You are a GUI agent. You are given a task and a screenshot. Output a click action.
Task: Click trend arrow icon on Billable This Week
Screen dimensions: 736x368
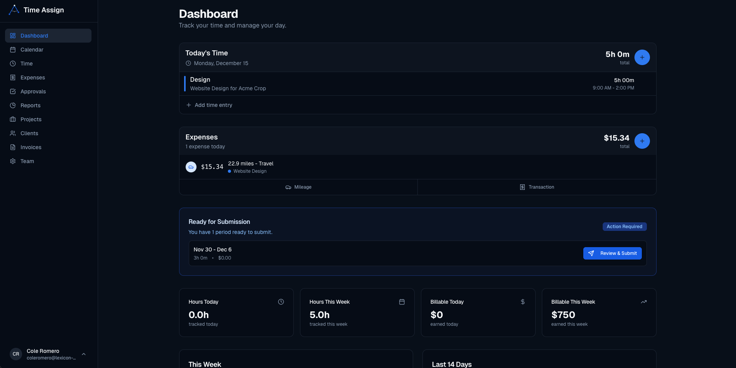coord(643,302)
